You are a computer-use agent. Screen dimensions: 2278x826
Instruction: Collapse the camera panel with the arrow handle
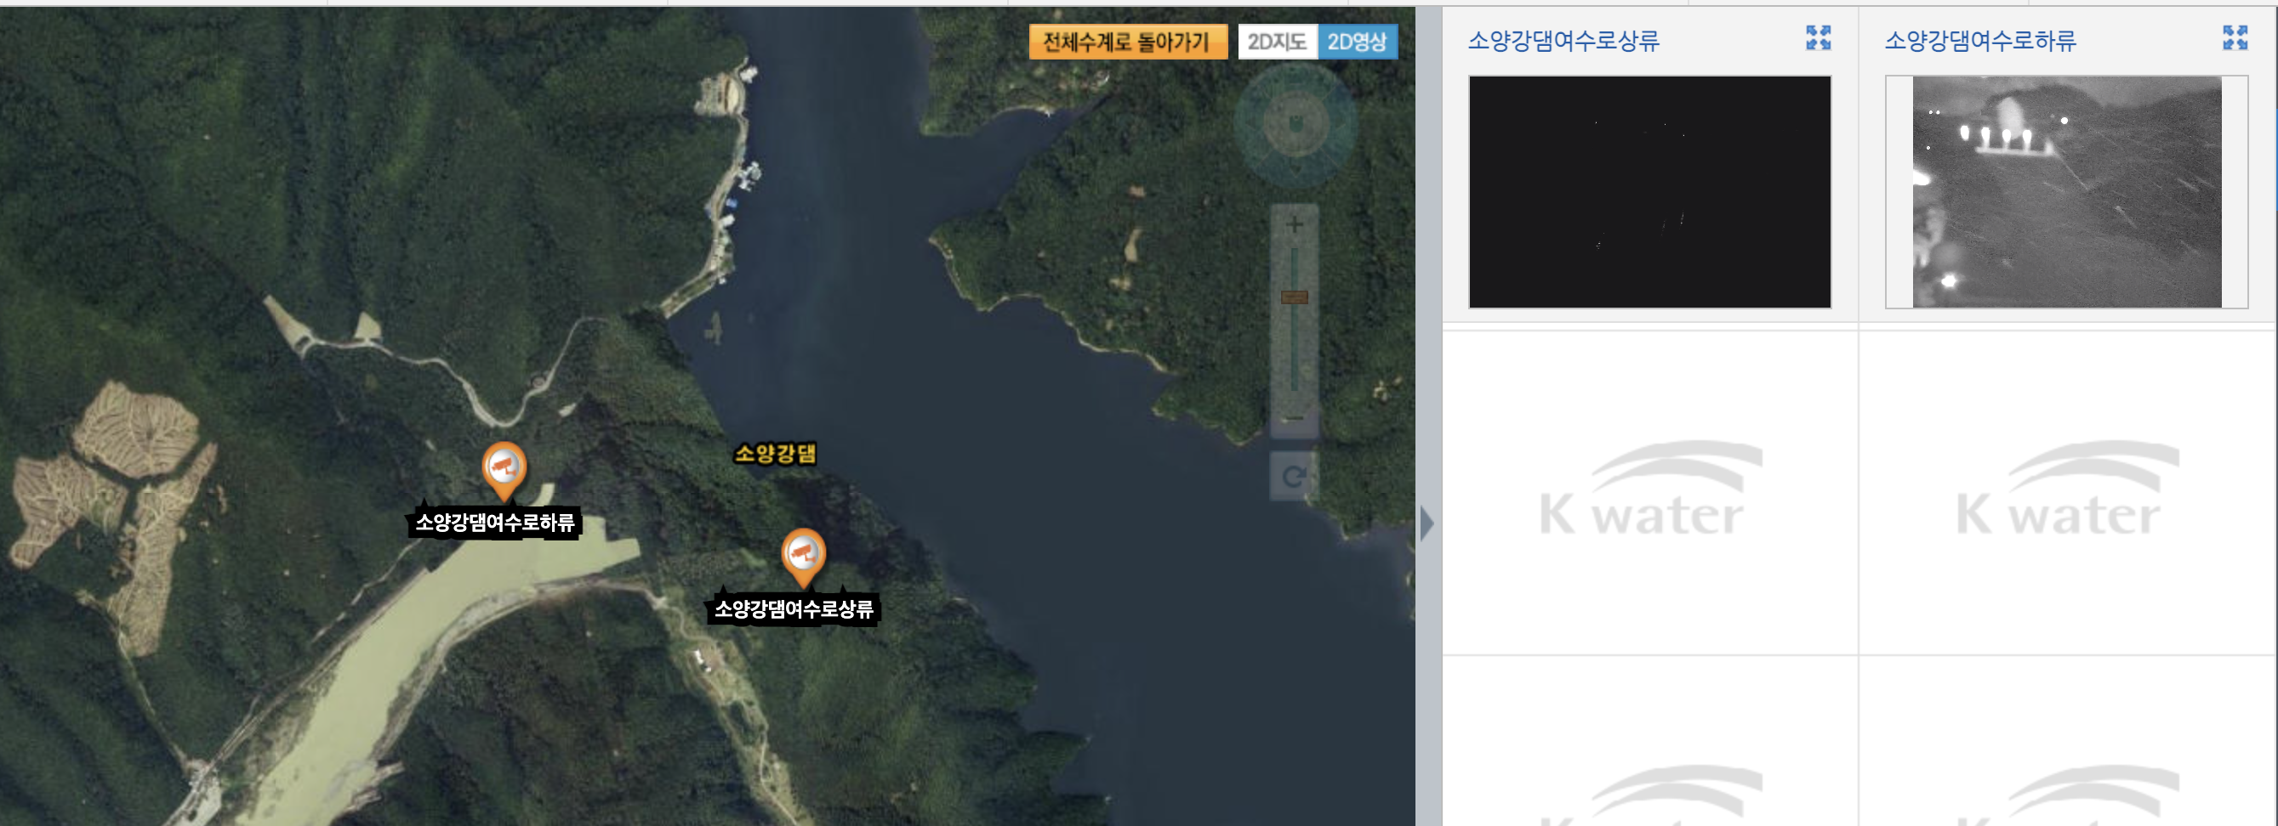tap(1427, 523)
